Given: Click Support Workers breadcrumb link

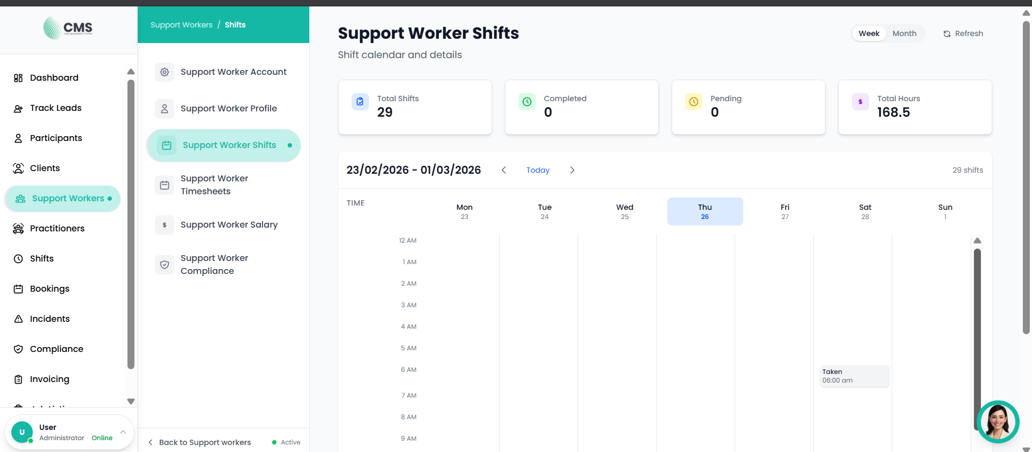Looking at the screenshot, I should pos(181,25).
